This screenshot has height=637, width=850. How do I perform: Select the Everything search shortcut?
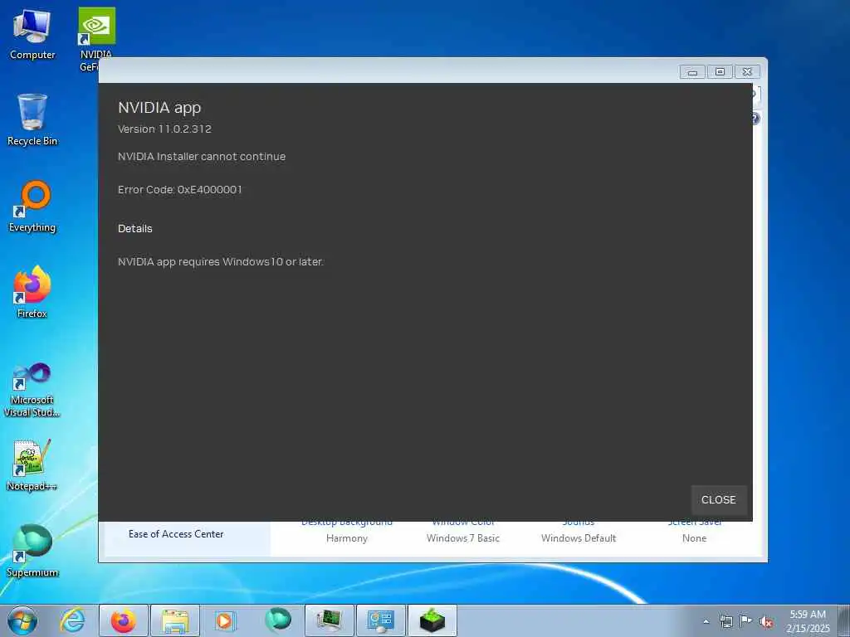(32, 207)
